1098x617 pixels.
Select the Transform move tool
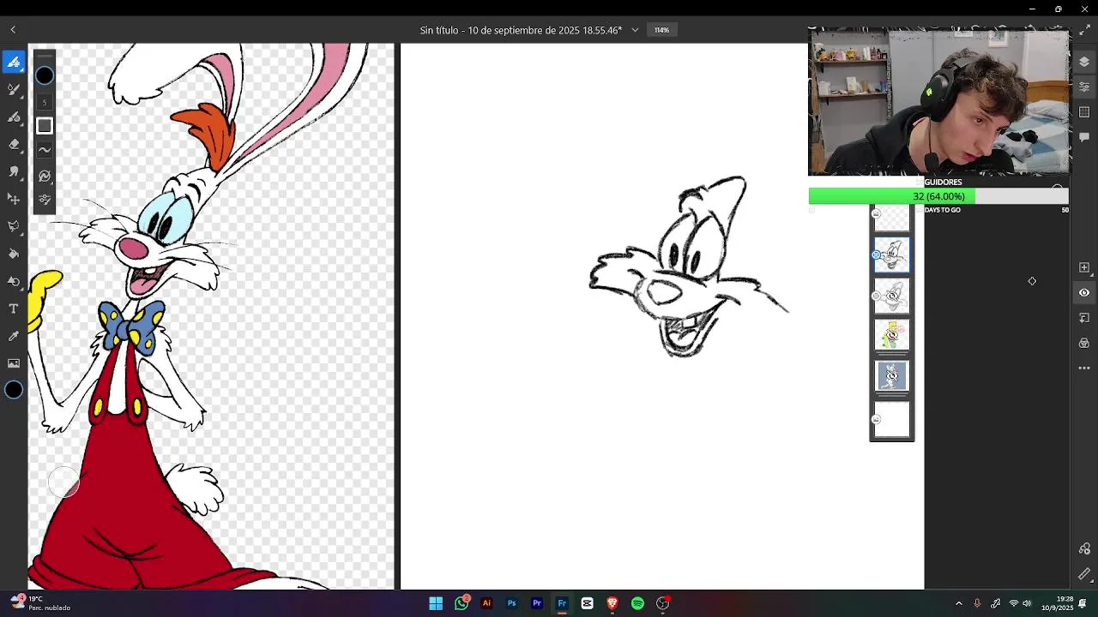click(13, 199)
